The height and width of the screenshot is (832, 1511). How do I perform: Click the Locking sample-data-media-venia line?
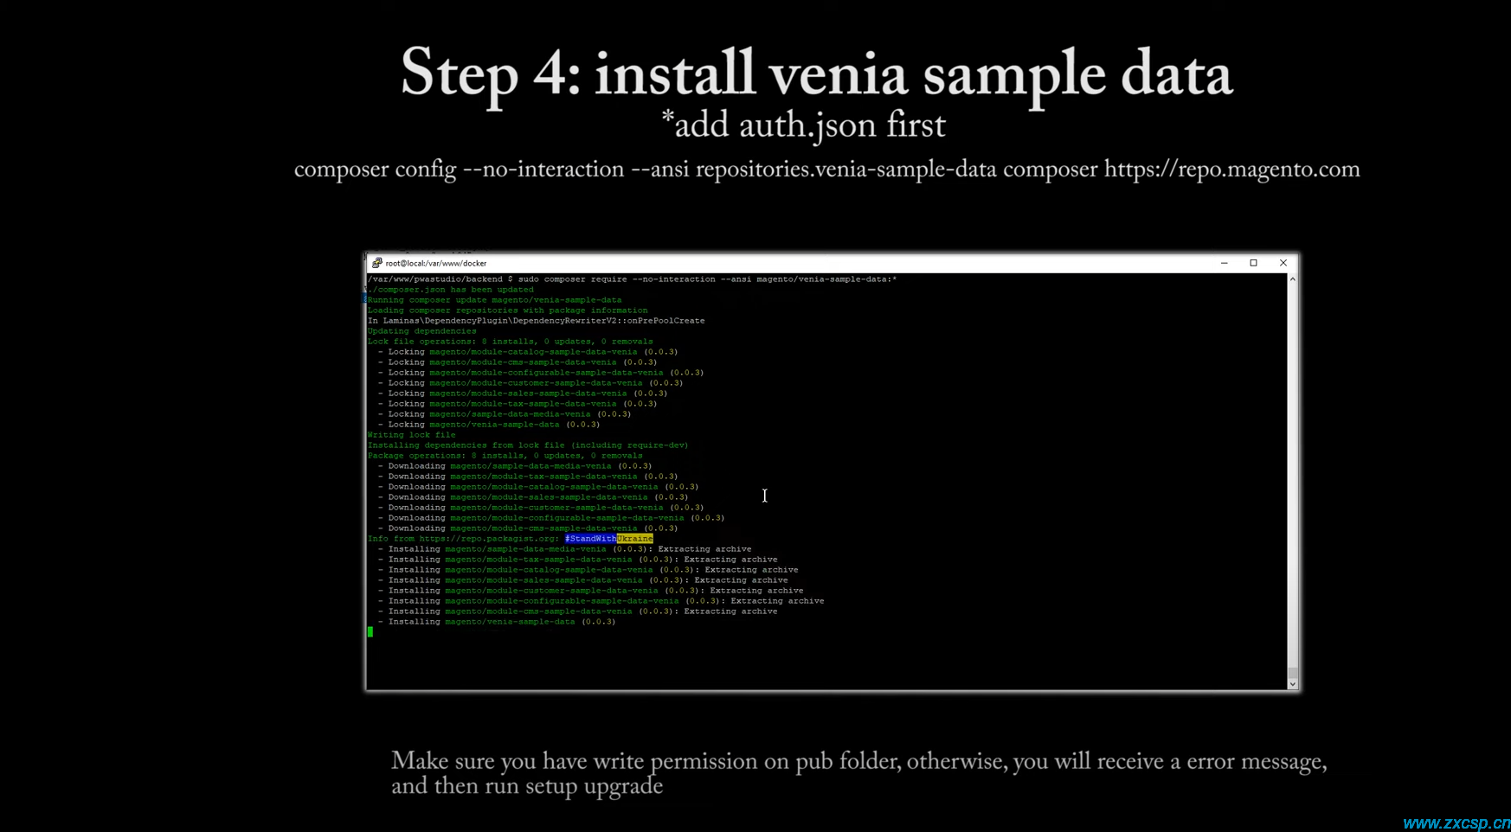(505, 414)
